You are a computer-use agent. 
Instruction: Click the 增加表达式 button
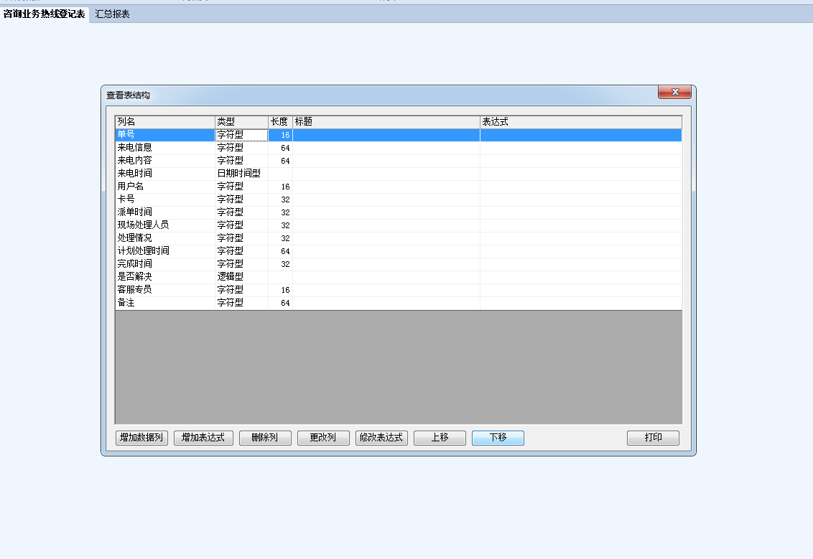point(203,438)
